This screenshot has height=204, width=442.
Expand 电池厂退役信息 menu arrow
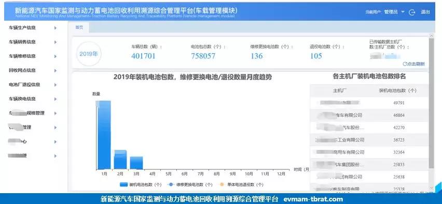coord(56,85)
